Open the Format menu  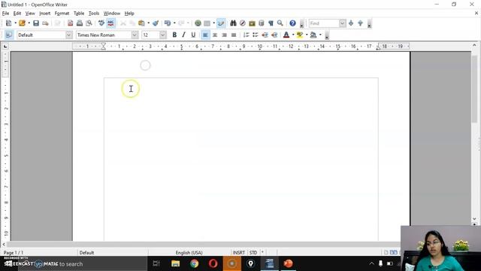(x=62, y=14)
